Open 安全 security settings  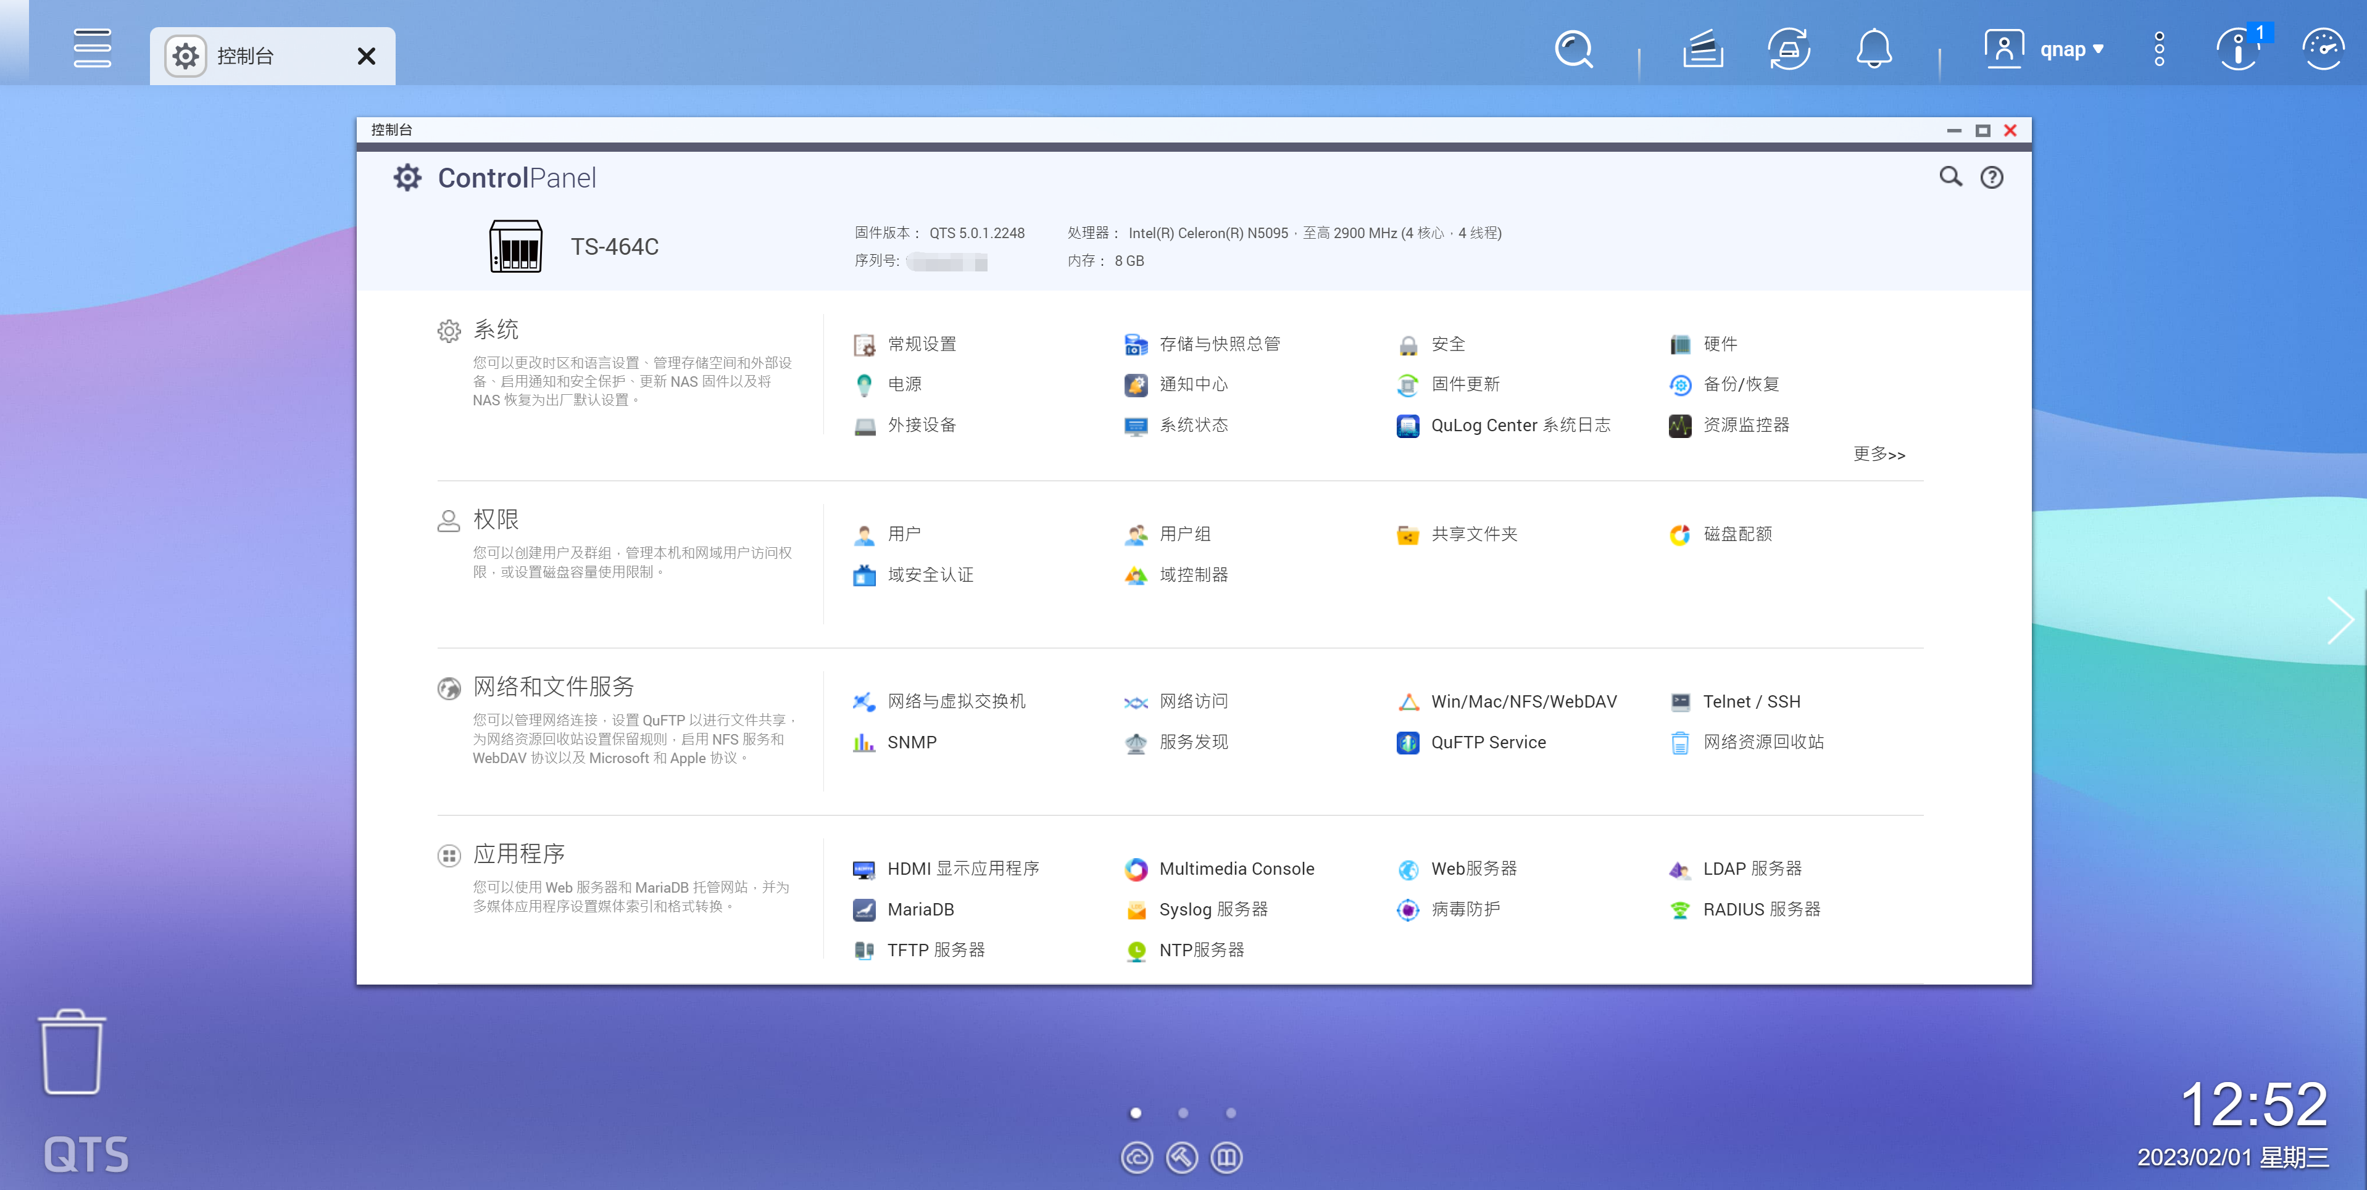point(1431,344)
